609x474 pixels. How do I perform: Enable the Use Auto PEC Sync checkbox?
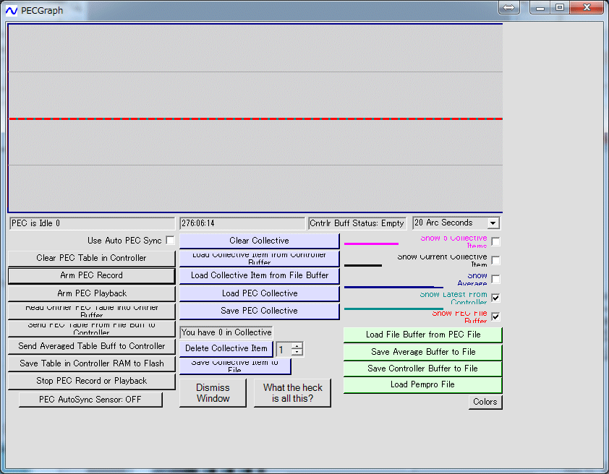(170, 240)
